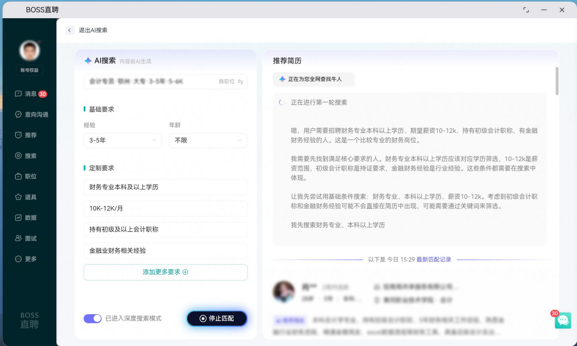Viewport: 577px width, 346px height.
Task: Open the blurred candidate avatar
Action: click(284, 291)
